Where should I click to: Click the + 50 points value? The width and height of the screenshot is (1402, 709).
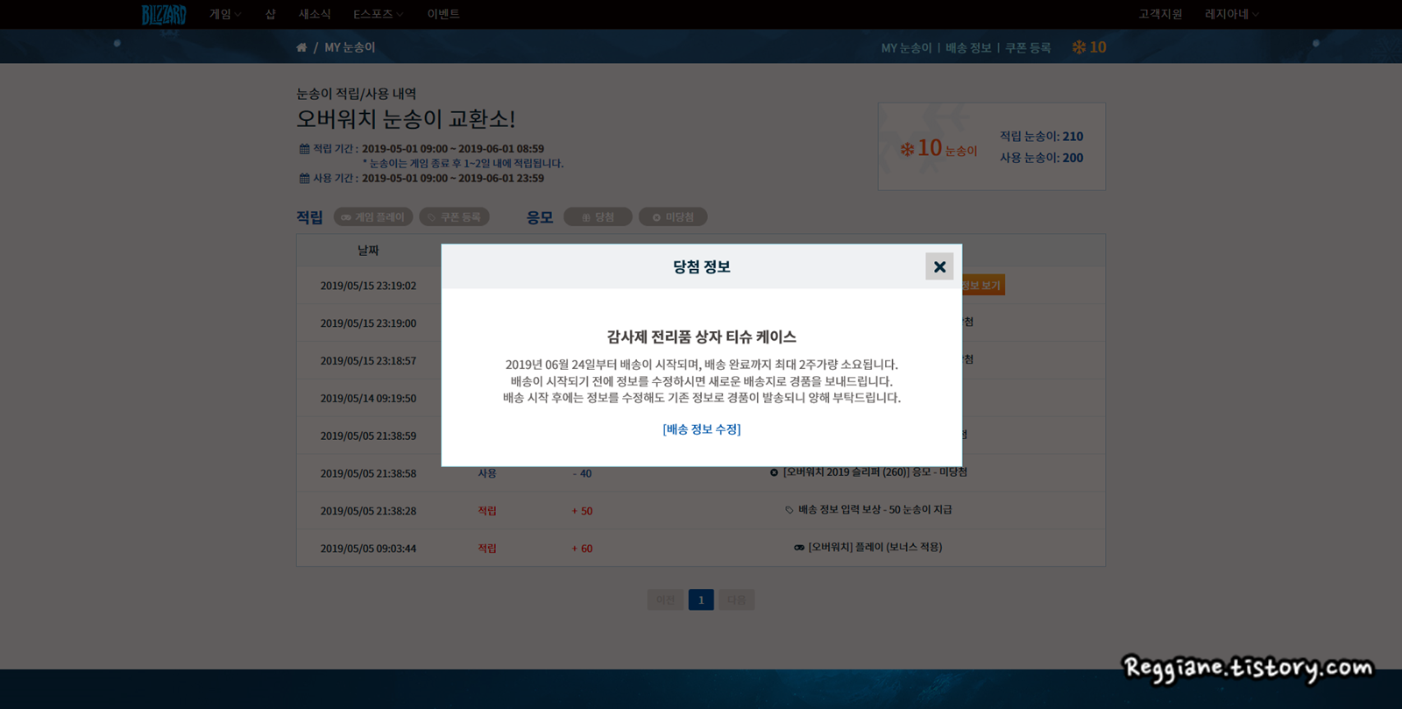pos(582,511)
